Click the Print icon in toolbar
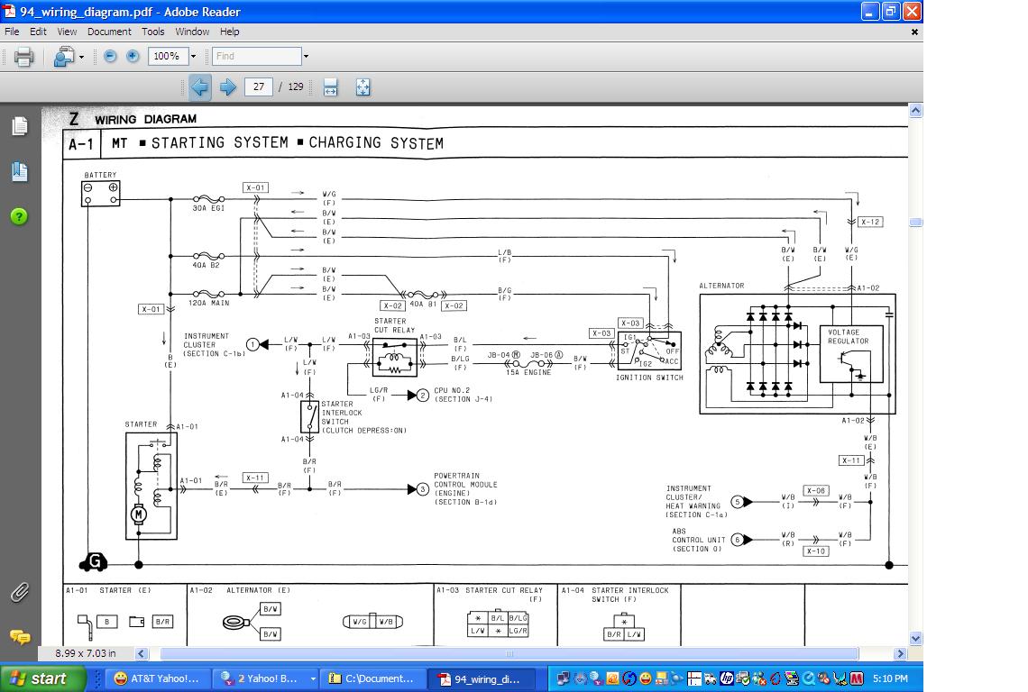1028x692 pixels. click(x=24, y=57)
